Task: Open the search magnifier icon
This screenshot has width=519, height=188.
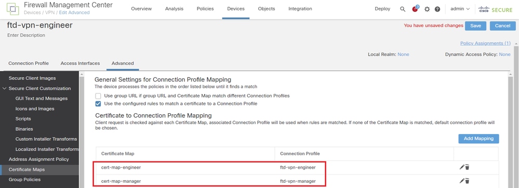Action: (403, 9)
